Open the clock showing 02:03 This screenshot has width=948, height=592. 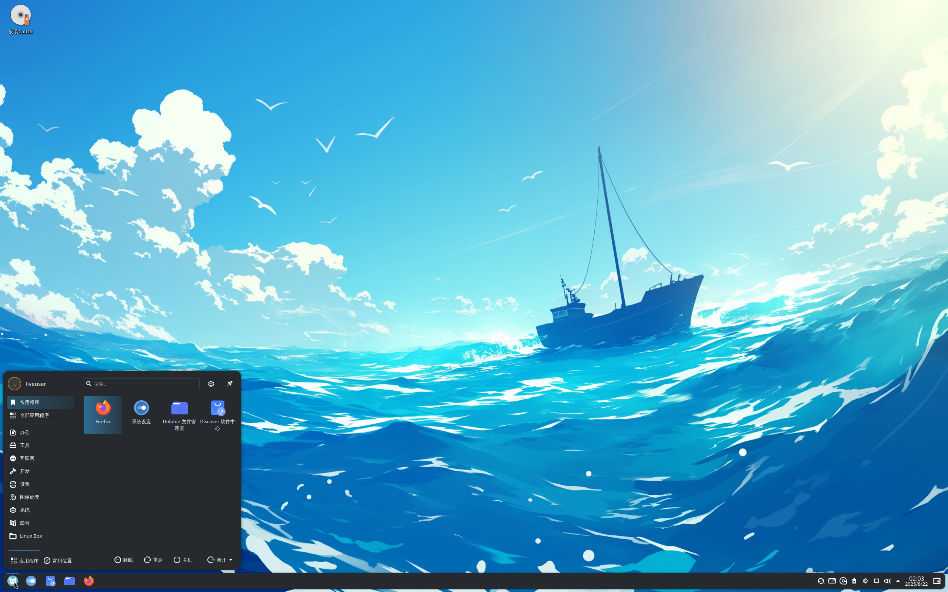pos(916,581)
